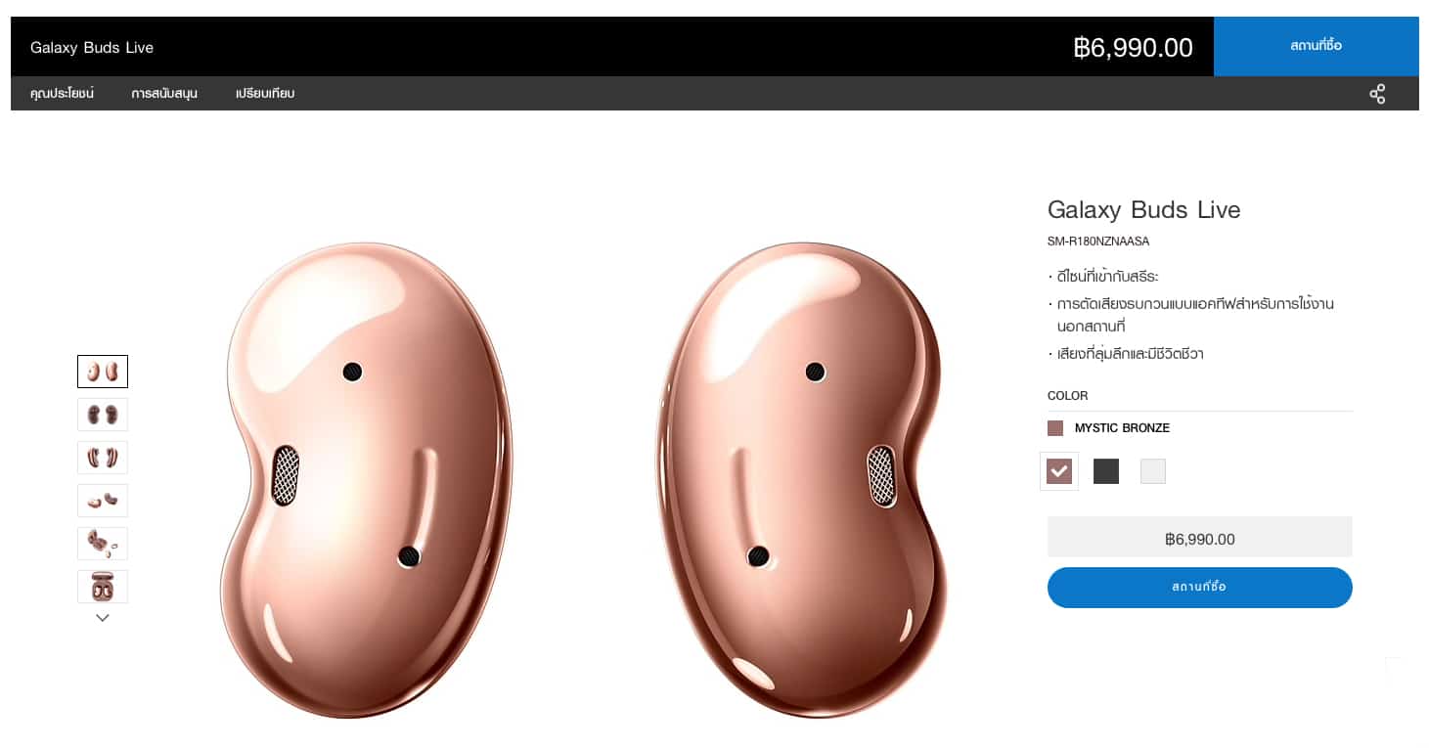Select the first thumbnail of both earbuds
The width and height of the screenshot is (1429, 748).
point(103,372)
